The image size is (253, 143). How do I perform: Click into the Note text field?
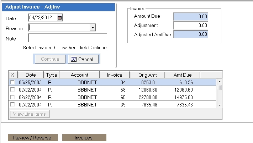[68, 38]
